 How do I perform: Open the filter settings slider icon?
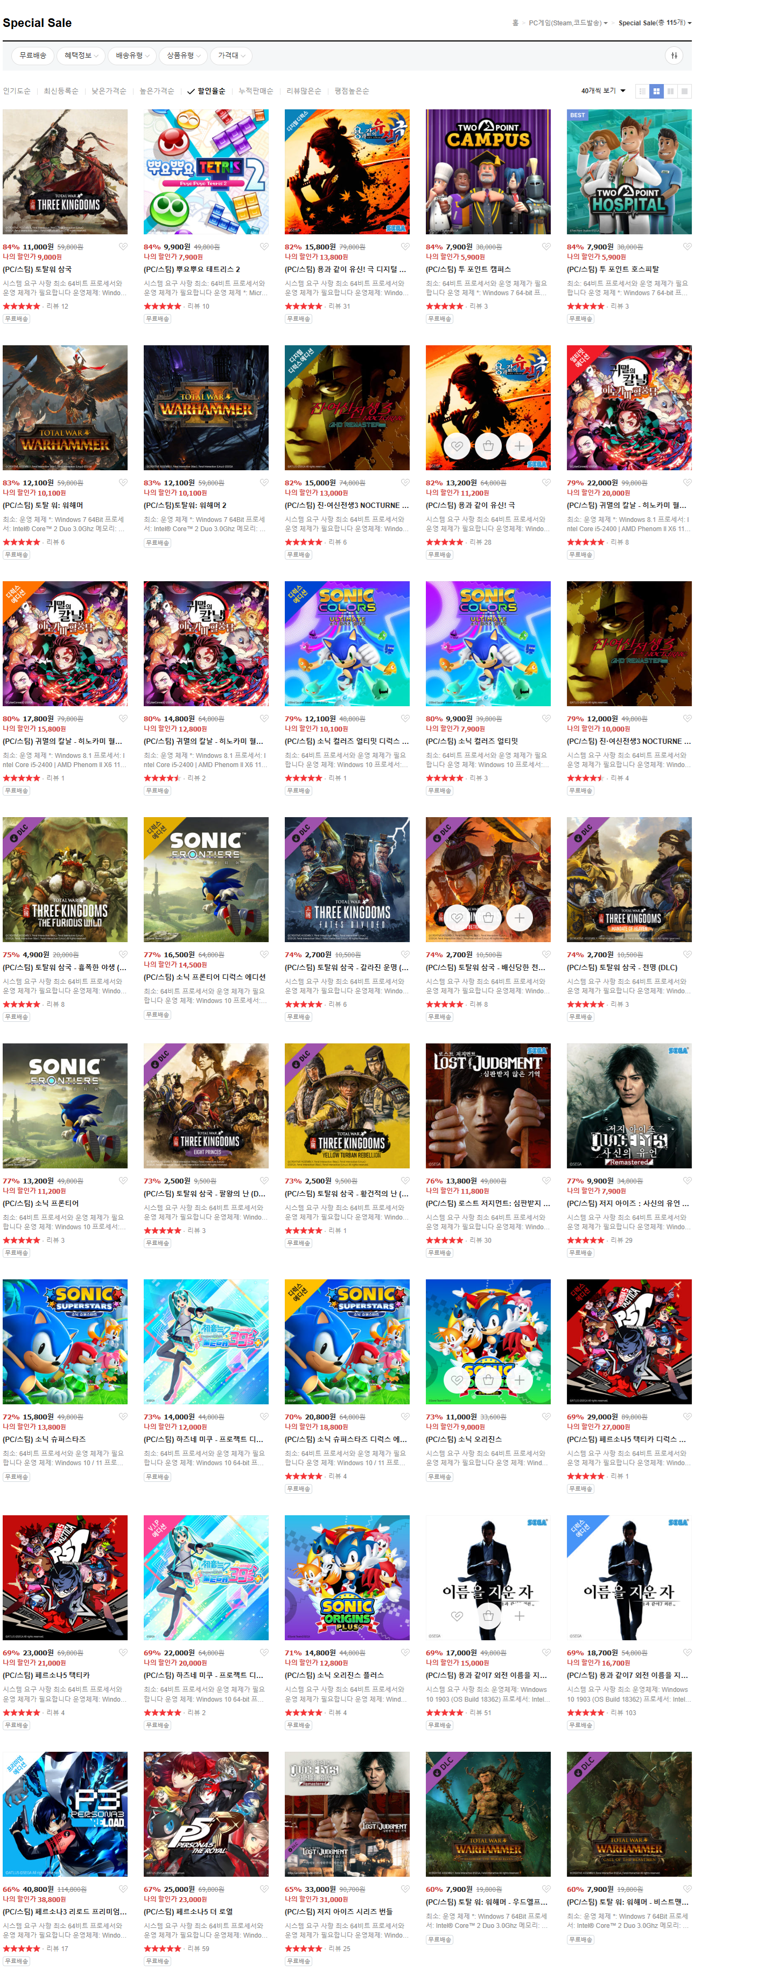pos(674,55)
